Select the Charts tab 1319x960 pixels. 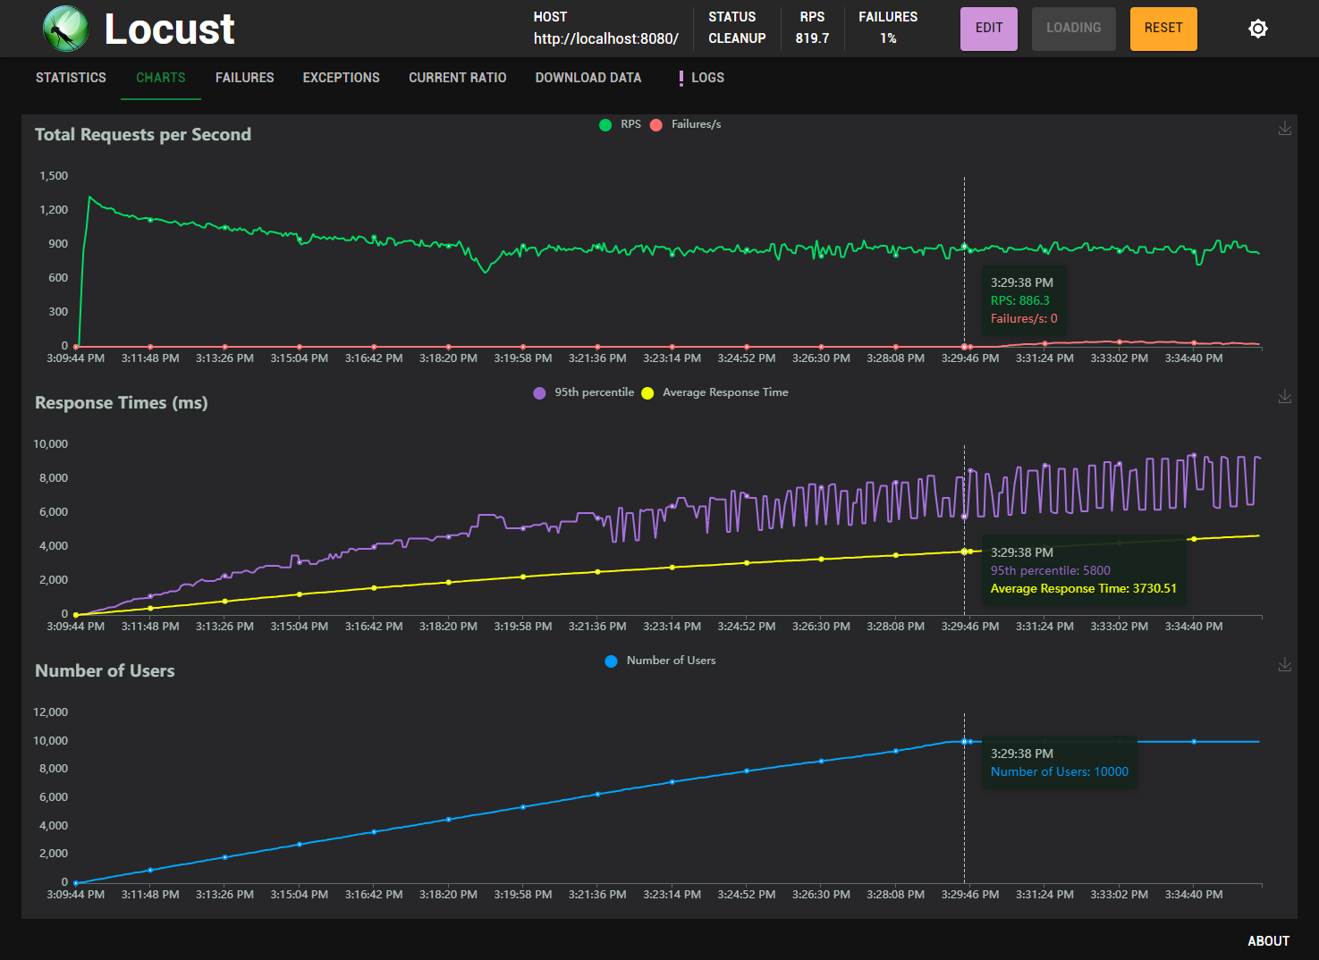click(161, 78)
